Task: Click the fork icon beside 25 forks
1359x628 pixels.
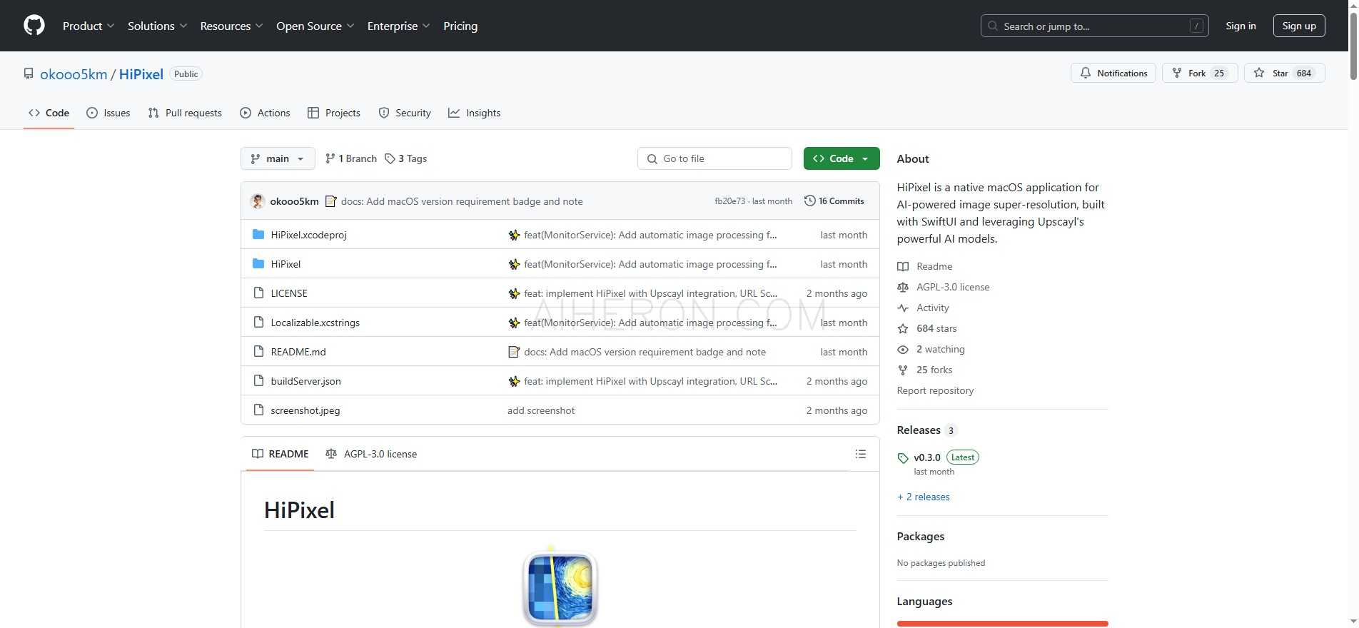Action: 903,370
